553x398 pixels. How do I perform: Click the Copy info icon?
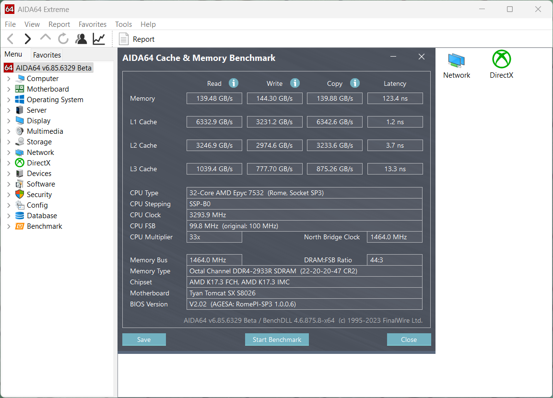[355, 83]
